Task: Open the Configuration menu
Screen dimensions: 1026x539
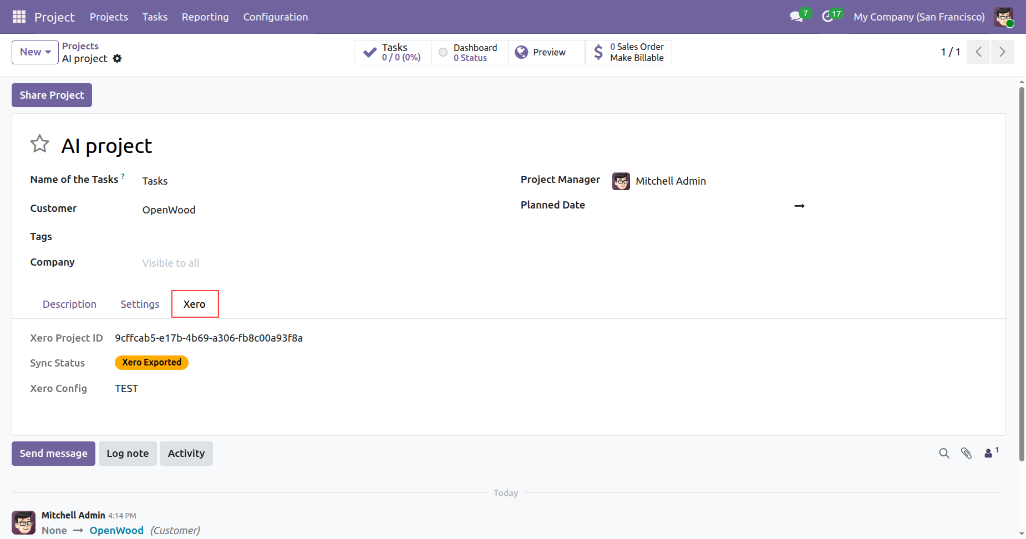Action: [x=276, y=17]
